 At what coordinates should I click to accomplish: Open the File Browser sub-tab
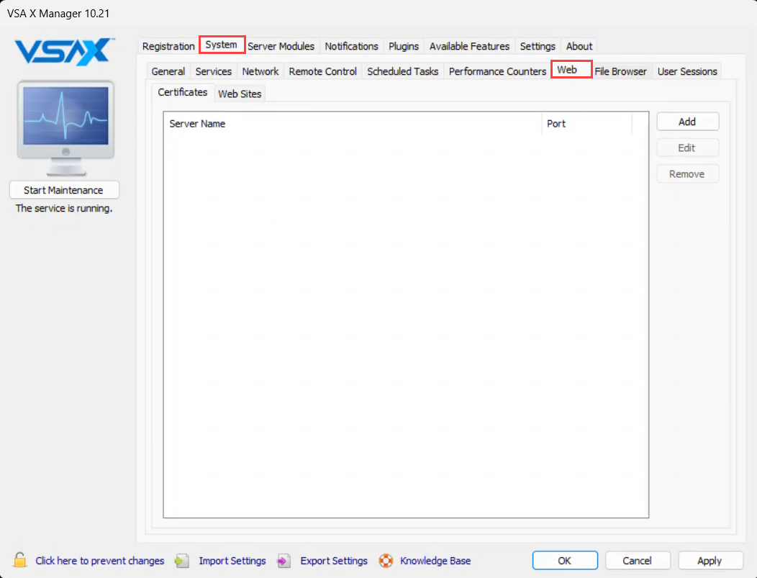[x=620, y=71]
